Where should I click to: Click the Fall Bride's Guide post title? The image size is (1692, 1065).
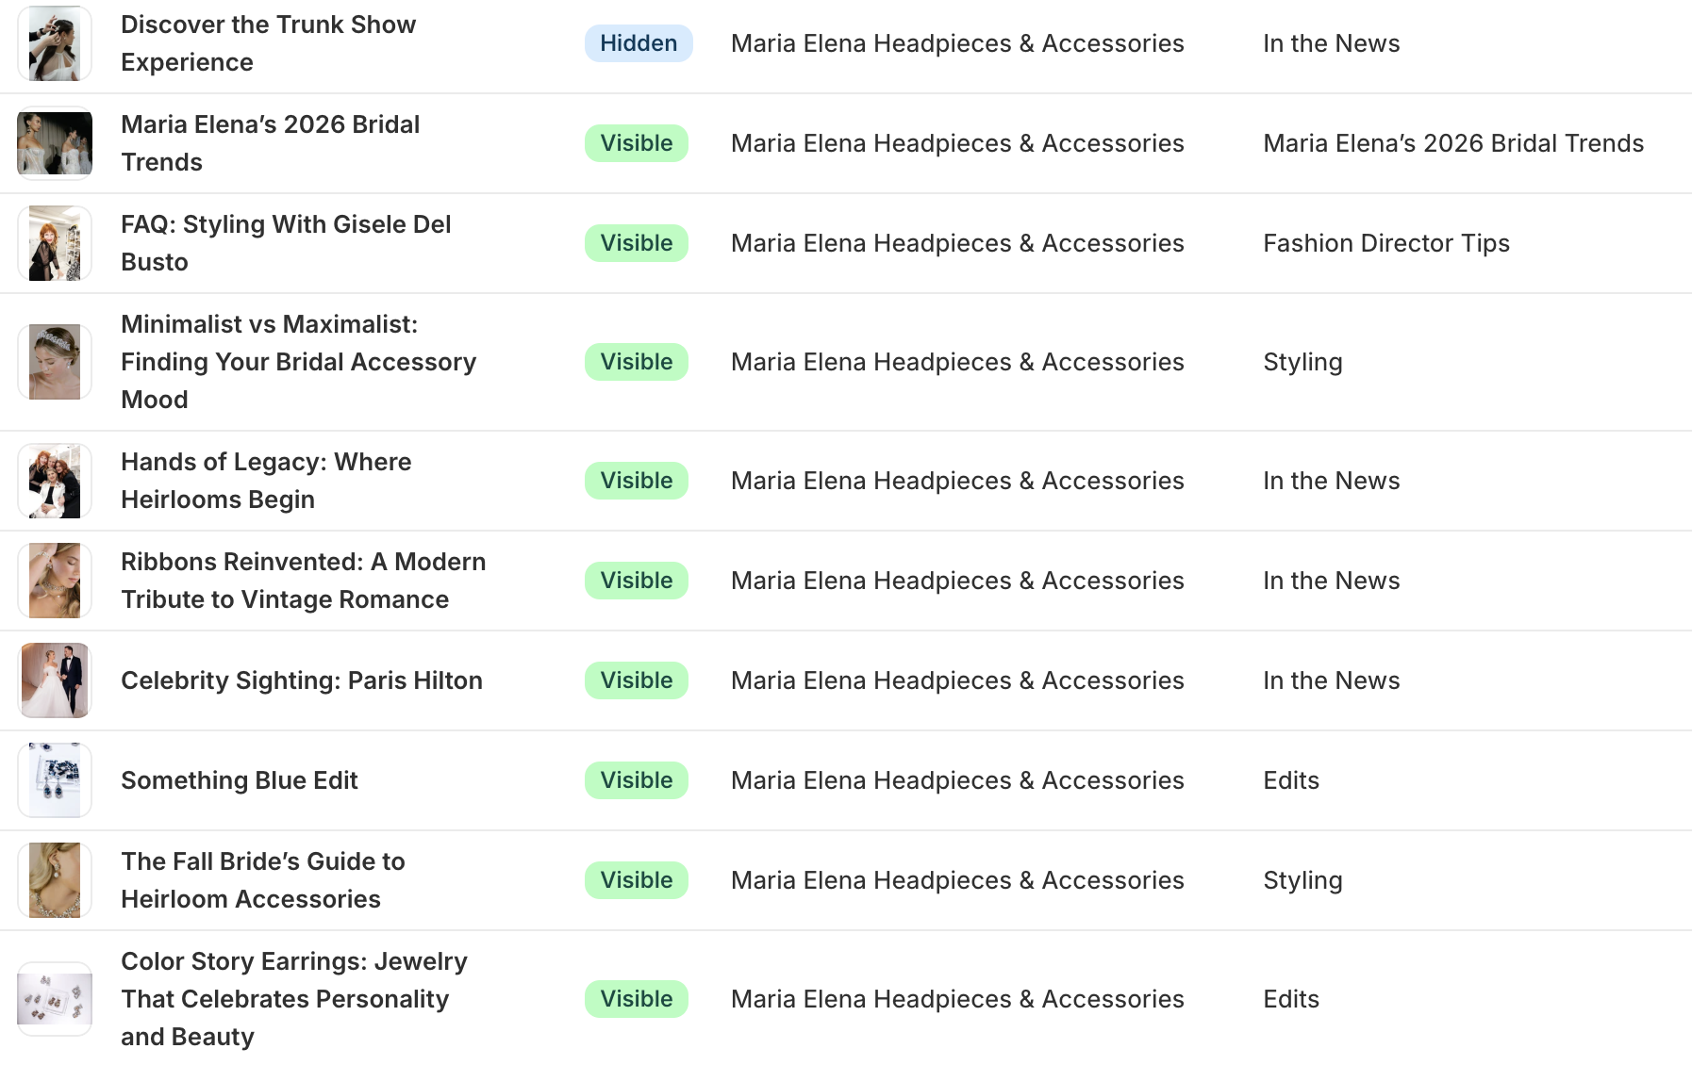click(263, 880)
